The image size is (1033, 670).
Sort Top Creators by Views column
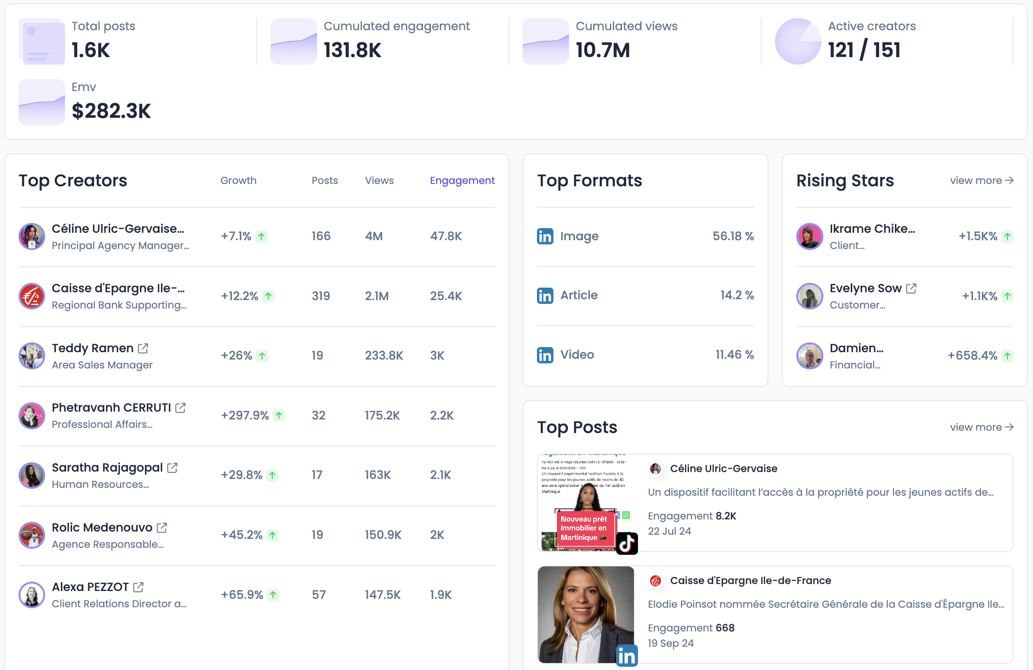(x=379, y=181)
